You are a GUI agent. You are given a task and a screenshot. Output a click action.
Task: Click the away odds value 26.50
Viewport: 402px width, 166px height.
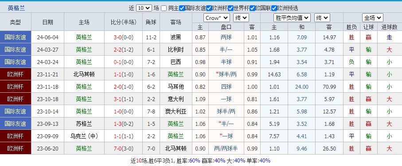(329, 148)
